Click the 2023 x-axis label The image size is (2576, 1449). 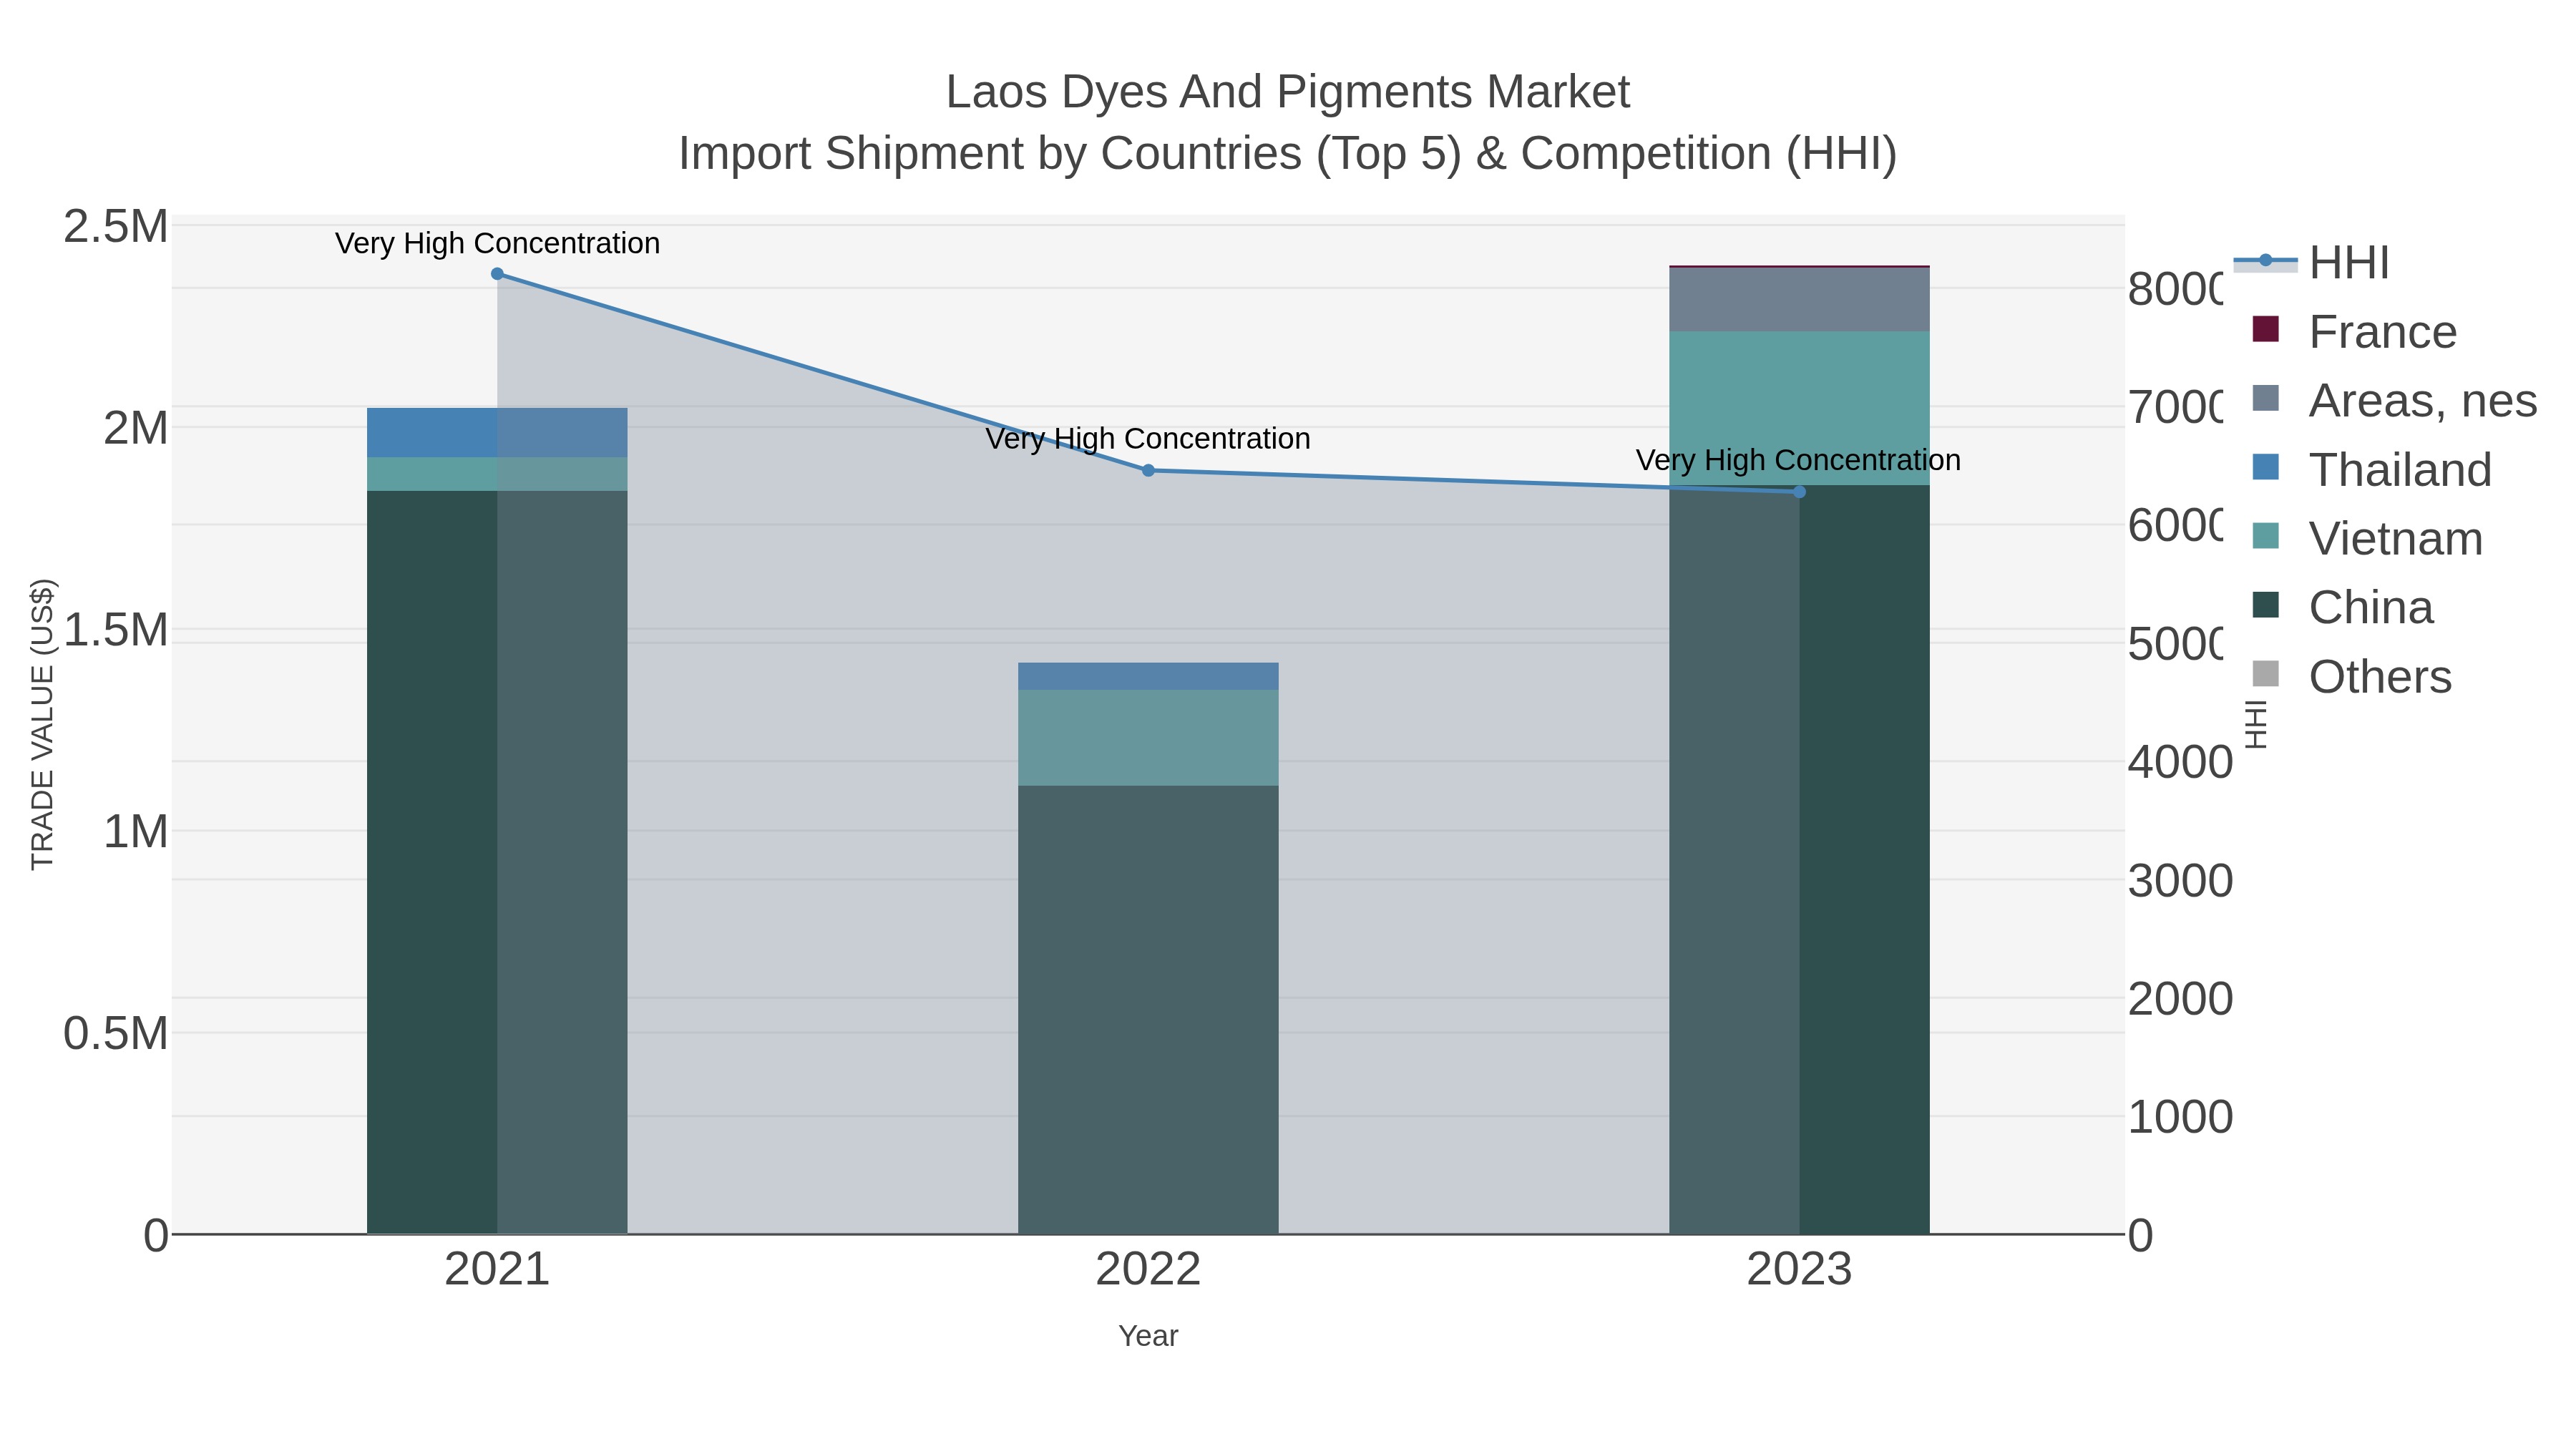click(1799, 1270)
